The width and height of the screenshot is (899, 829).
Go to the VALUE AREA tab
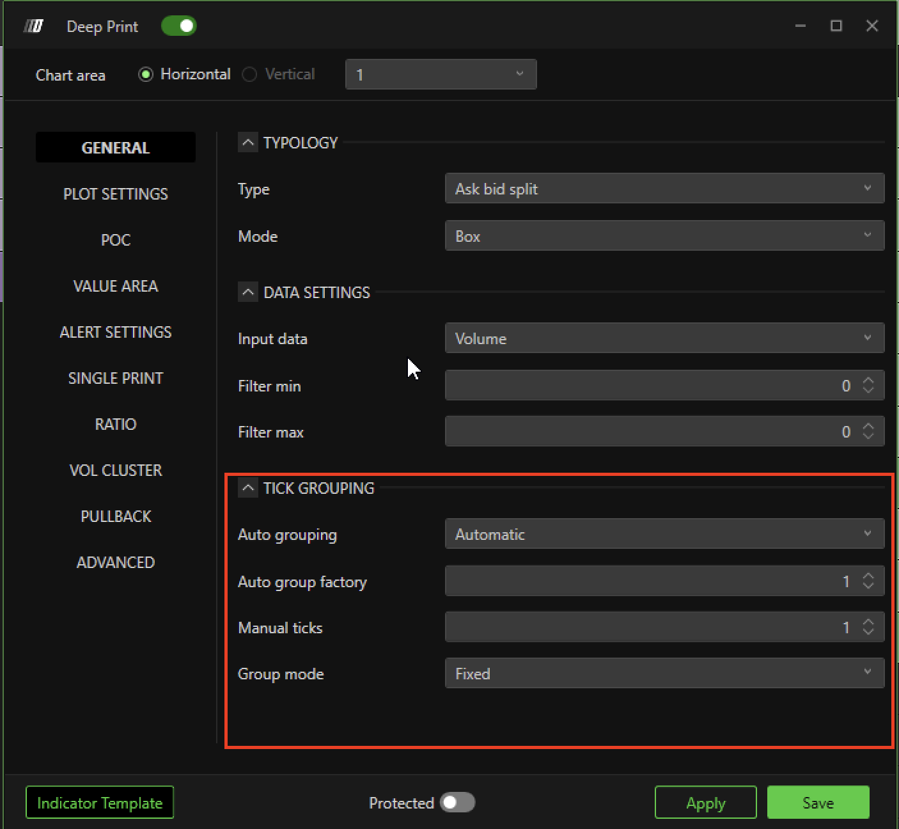(116, 286)
